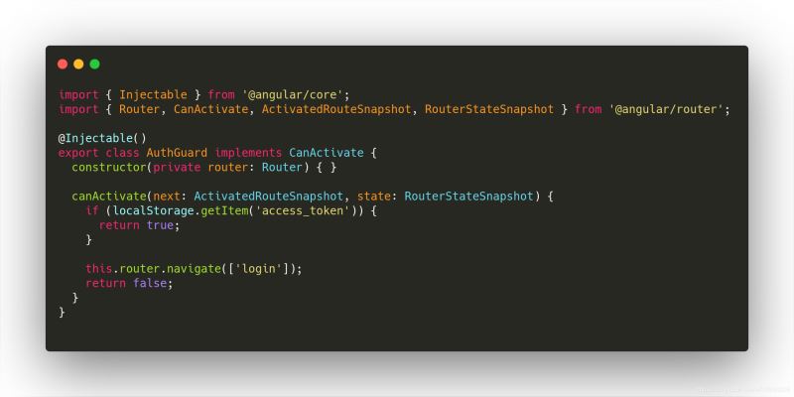Screen dimensions: 794x397
Task: Click the private keyword in constructor
Action: click(x=177, y=167)
